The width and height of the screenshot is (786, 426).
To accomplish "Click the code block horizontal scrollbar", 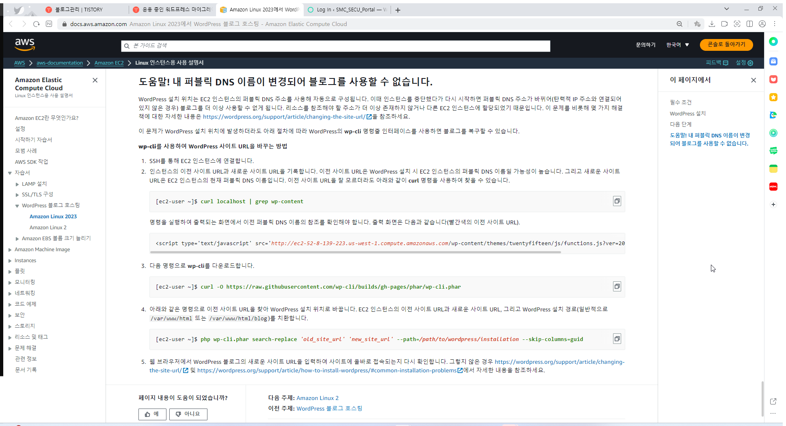I will pyautogui.click(x=356, y=252).
